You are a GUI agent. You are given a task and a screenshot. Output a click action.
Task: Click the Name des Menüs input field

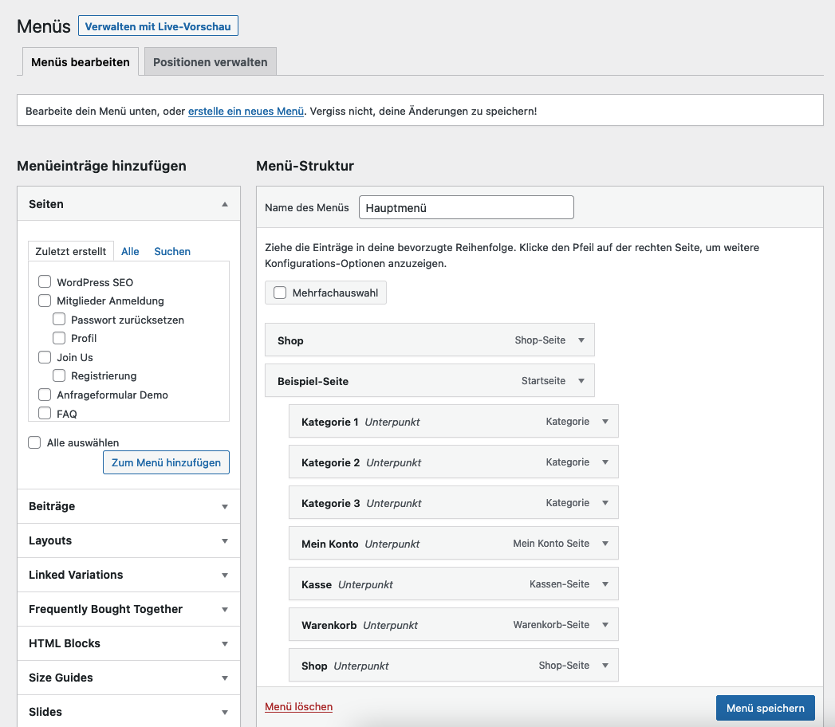tap(466, 207)
